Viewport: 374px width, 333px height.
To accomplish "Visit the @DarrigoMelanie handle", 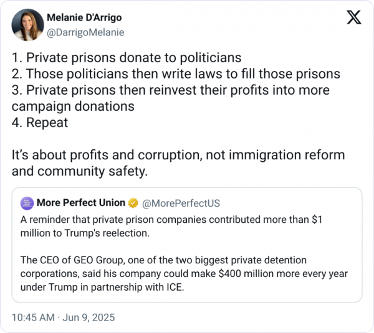I will pos(85,32).
